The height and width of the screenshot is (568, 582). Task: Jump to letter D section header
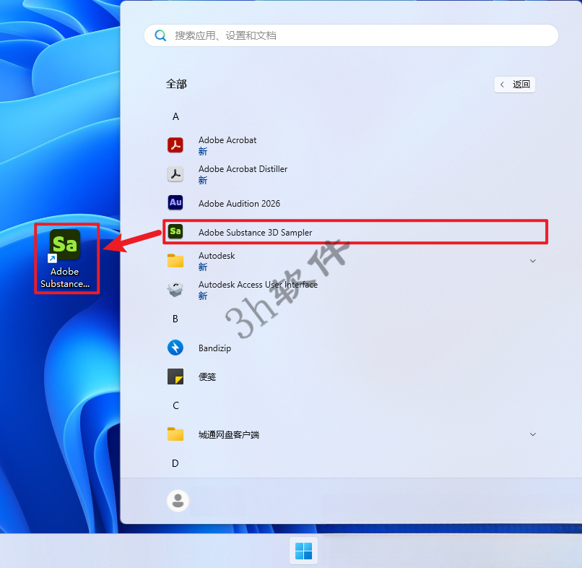175,463
